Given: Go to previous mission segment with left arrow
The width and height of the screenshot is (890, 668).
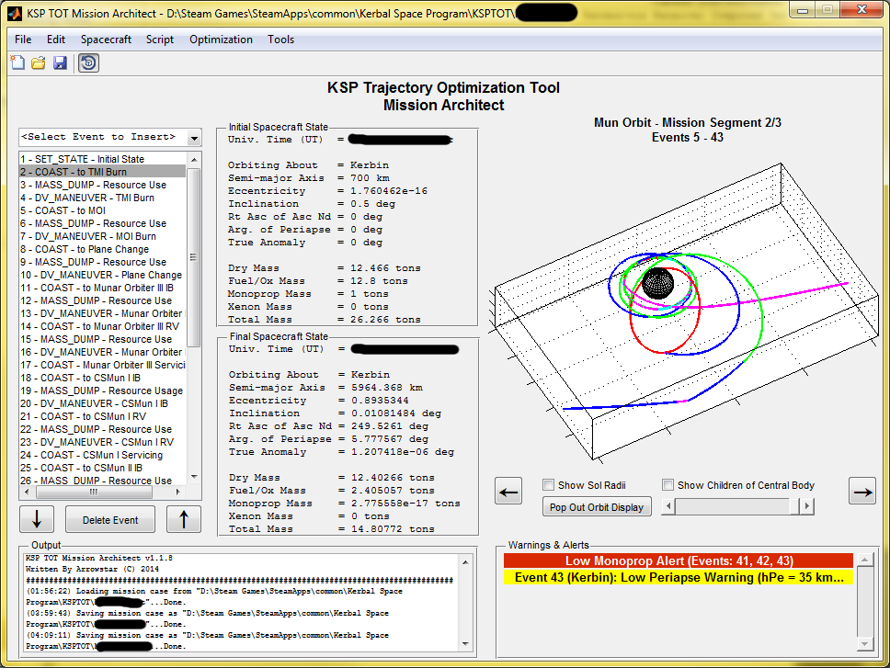Looking at the screenshot, I should (508, 491).
